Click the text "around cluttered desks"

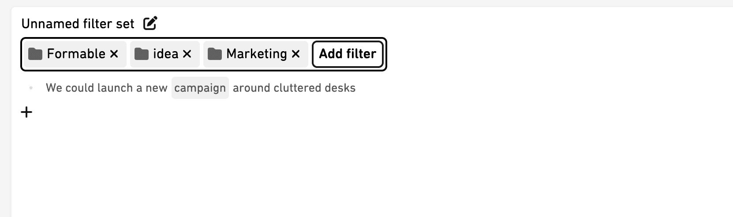point(294,88)
